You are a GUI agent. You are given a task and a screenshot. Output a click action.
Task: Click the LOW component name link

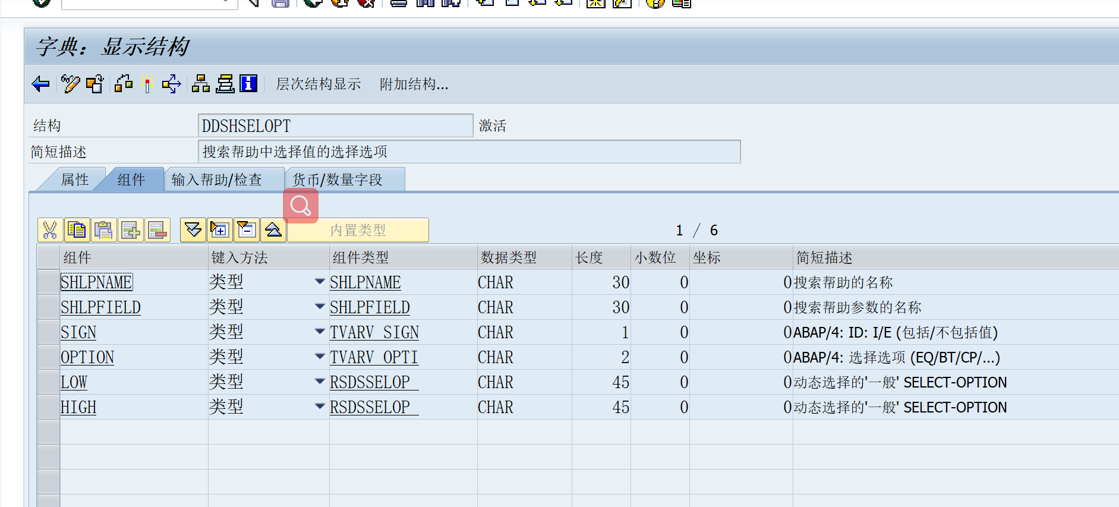click(74, 382)
